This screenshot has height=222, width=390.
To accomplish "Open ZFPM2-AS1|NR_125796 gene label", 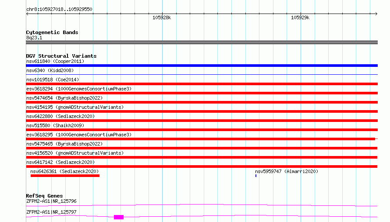I will tap(51, 201).
